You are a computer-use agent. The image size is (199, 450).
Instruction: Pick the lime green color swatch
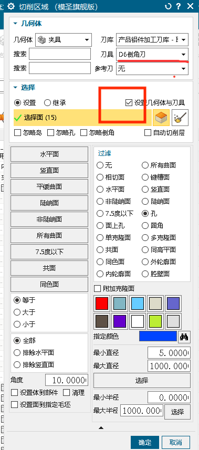click(x=155, y=321)
